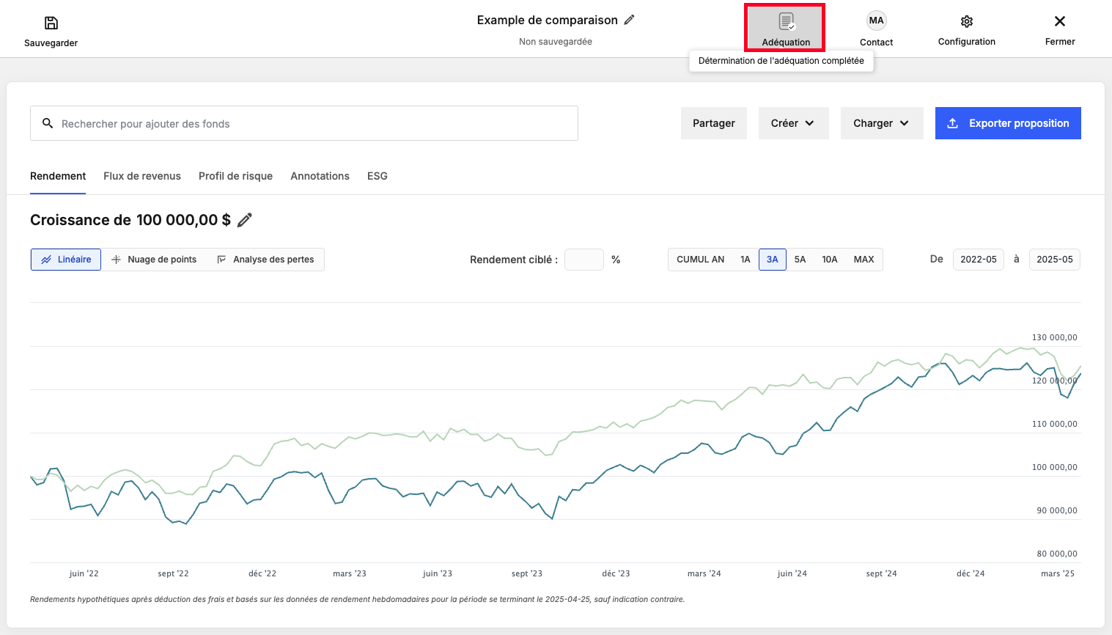The width and height of the screenshot is (1112, 635).
Task: Select Analyse des pertes view
Action: pyautogui.click(x=266, y=260)
